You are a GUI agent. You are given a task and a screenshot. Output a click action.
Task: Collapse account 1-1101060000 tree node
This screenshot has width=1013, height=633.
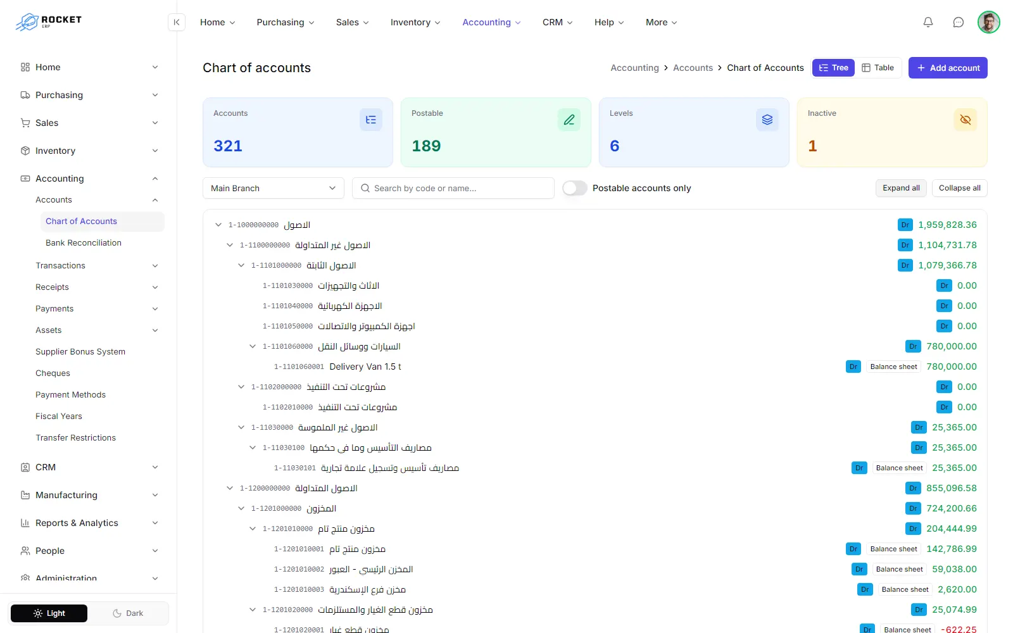[x=253, y=346]
